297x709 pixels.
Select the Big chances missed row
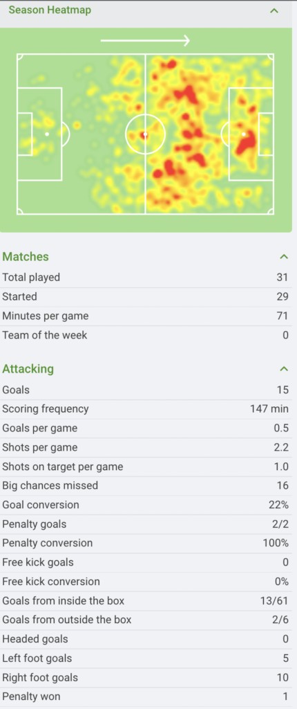145,485
